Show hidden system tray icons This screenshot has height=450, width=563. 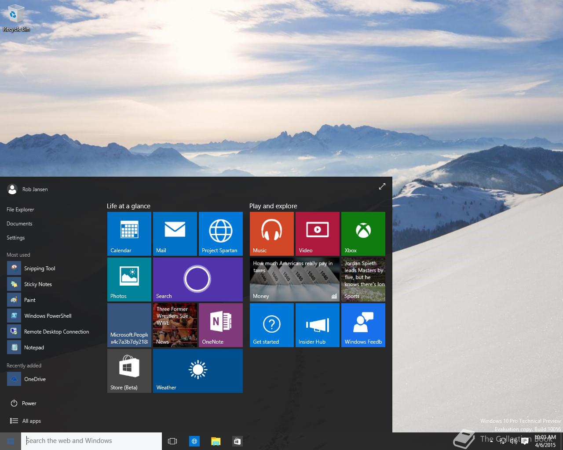tap(492, 441)
